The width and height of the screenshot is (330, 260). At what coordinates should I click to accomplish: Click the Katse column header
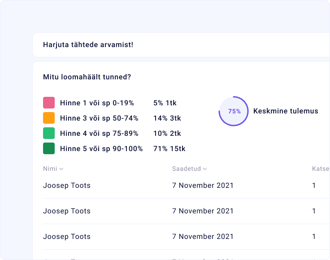point(321,169)
